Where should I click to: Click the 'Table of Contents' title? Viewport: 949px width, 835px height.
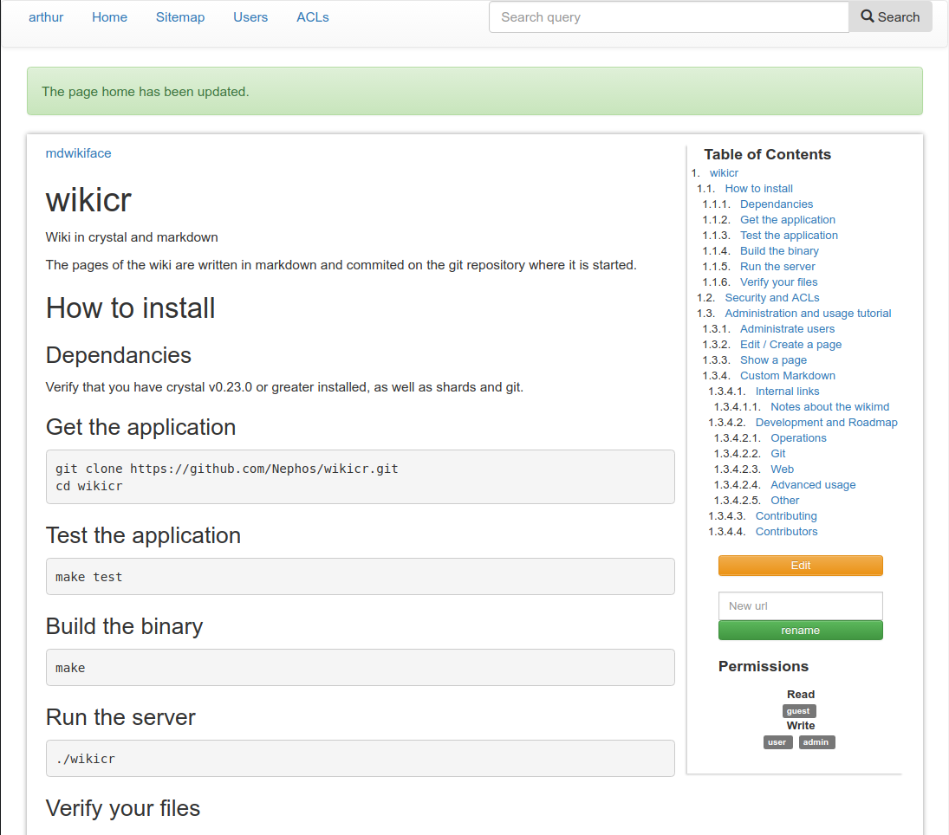tap(767, 154)
